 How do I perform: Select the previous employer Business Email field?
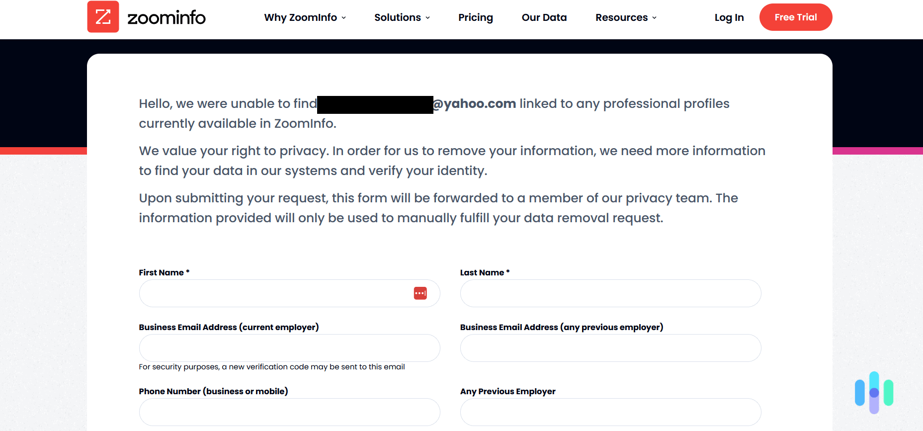pos(610,348)
